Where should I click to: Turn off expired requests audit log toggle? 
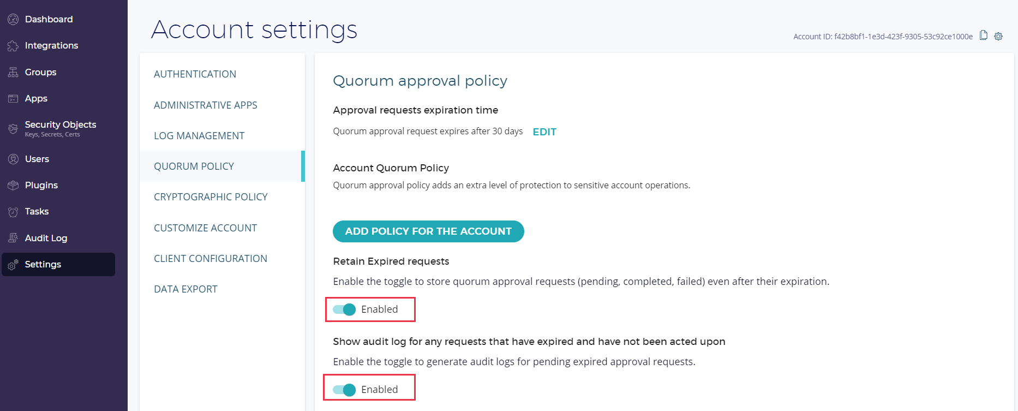pyautogui.click(x=344, y=390)
